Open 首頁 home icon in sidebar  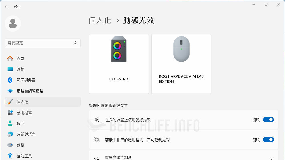tap(10, 58)
